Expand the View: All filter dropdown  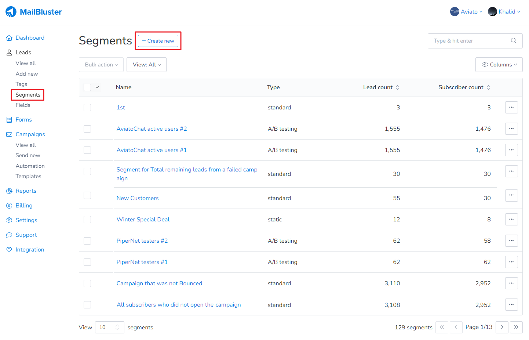click(x=146, y=65)
